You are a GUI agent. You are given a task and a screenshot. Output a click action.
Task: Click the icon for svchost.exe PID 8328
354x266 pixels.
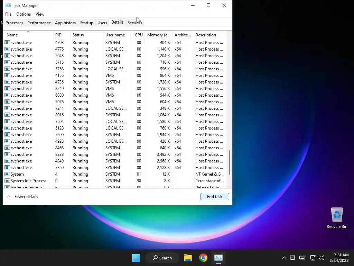coord(7,154)
